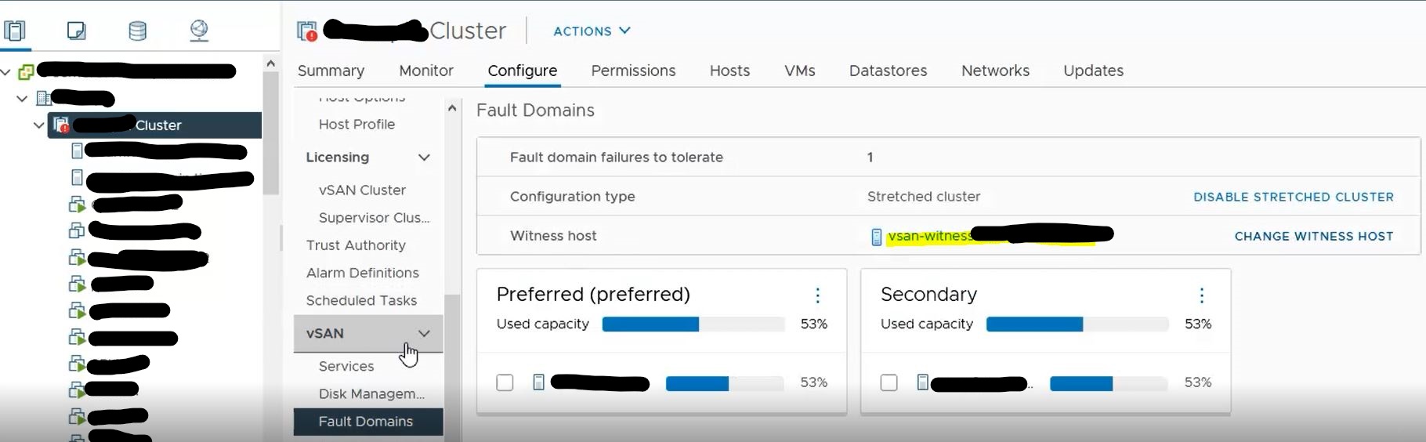Viewport: 1426px width, 442px height.
Task: Switch to the Storage inventory icon
Action: coord(137,31)
